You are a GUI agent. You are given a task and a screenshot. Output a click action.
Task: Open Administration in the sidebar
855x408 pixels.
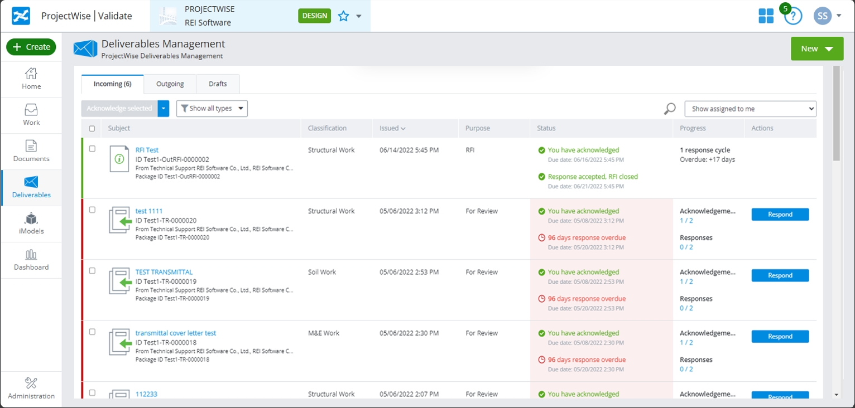click(31, 389)
